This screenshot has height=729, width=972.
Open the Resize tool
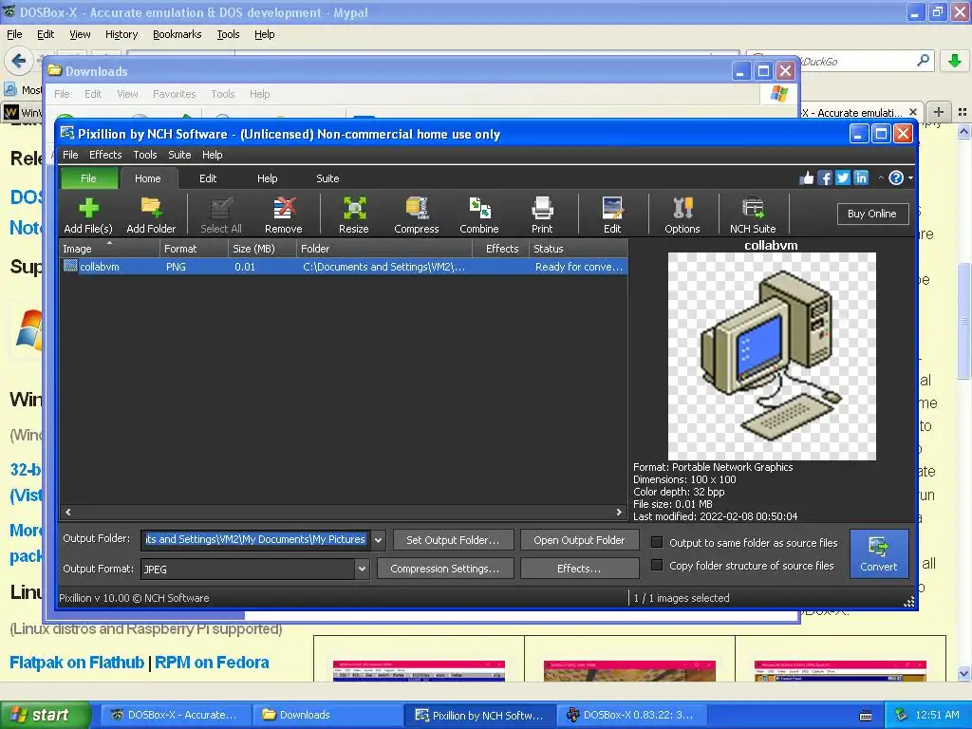pos(354,215)
